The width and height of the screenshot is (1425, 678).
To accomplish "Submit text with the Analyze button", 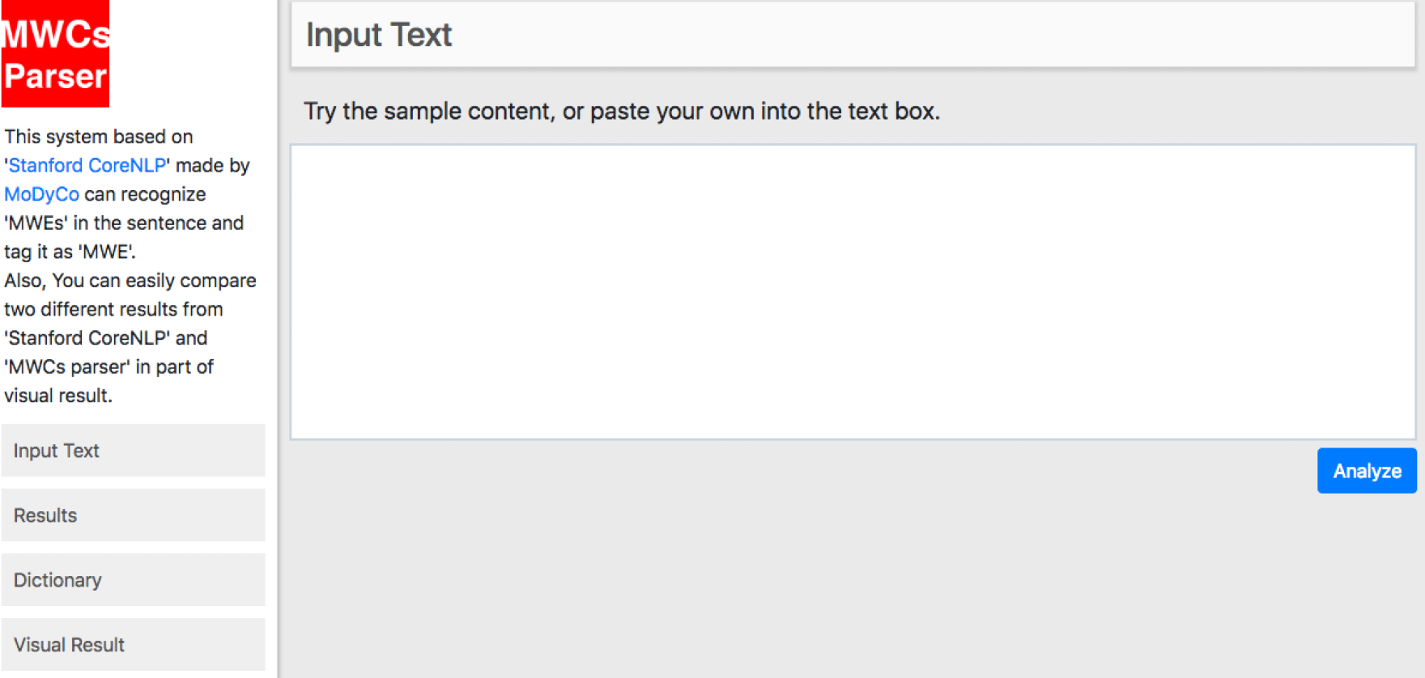I will click(x=1366, y=471).
